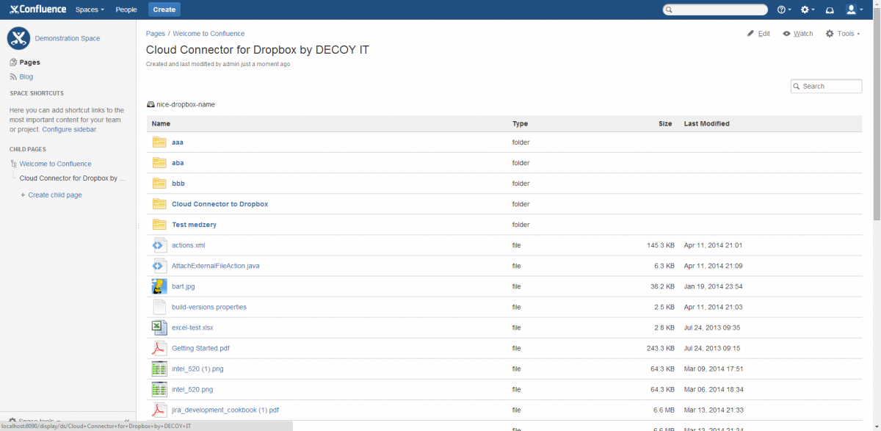Click the PDF icon for Getting Started.pdf
This screenshot has width=881, height=431.
(x=159, y=348)
